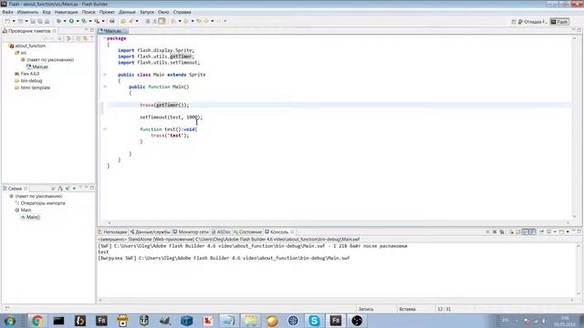Open the Flash perspective
The height and width of the screenshot is (328, 584).
click(x=559, y=22)
